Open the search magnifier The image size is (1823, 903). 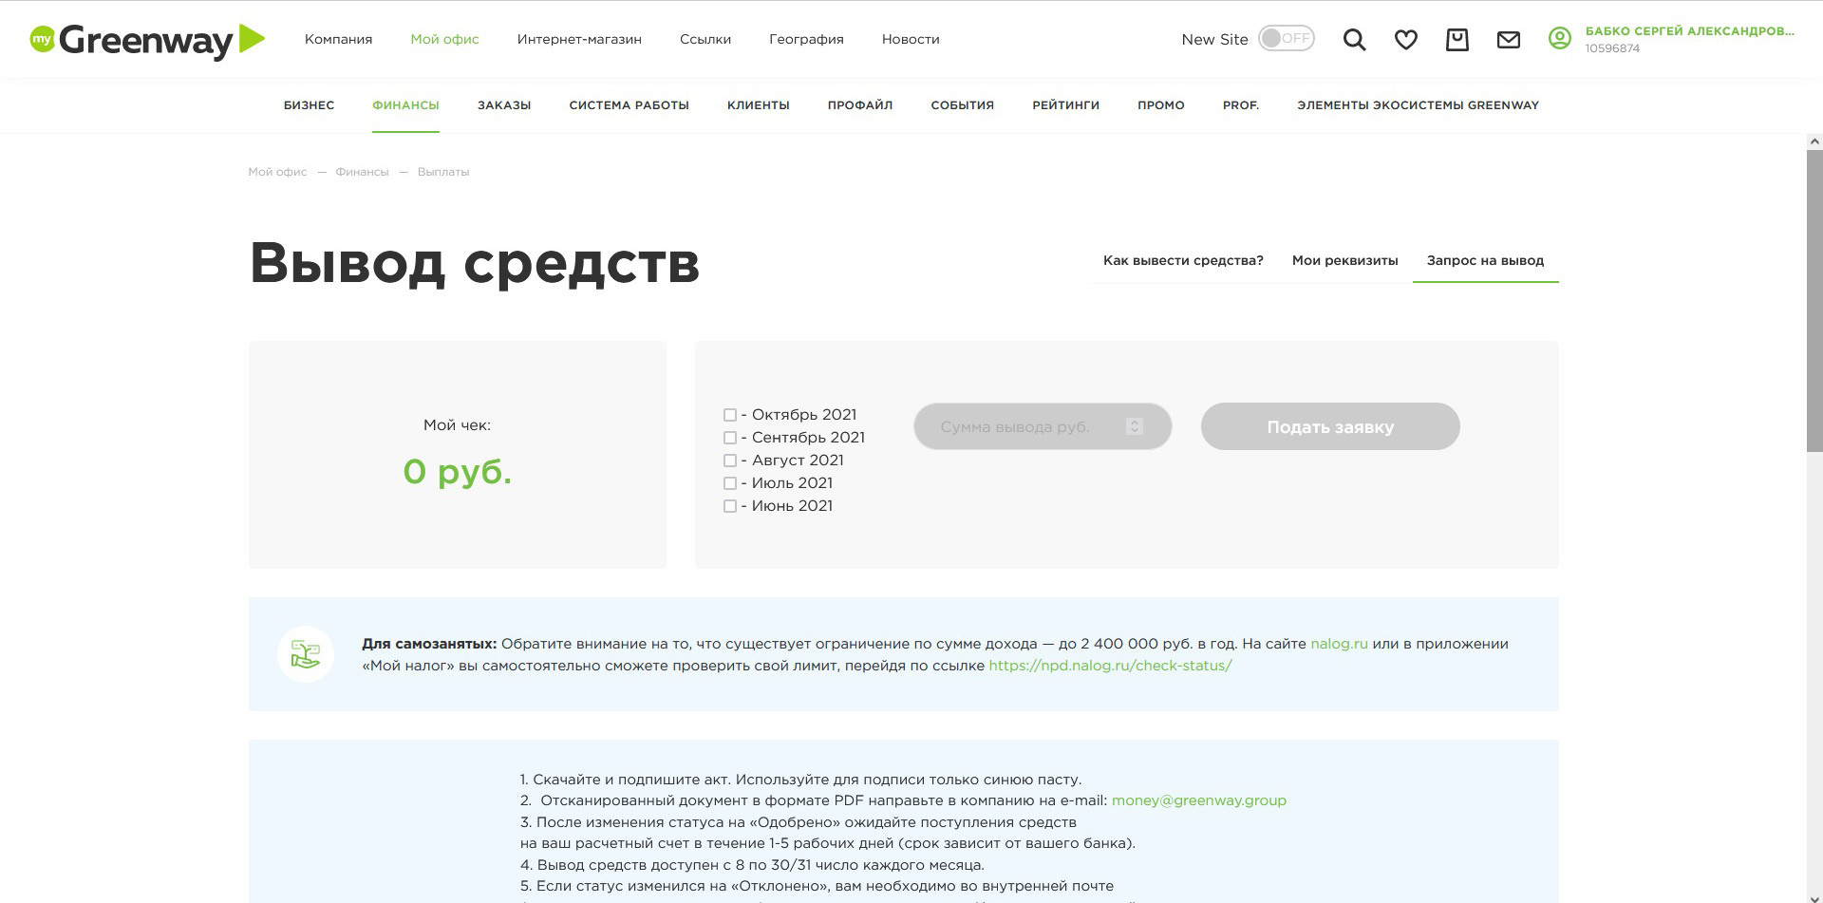[x=1353, y=39]
